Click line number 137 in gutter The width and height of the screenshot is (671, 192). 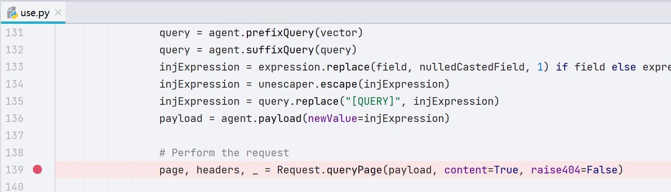(14, 136)
